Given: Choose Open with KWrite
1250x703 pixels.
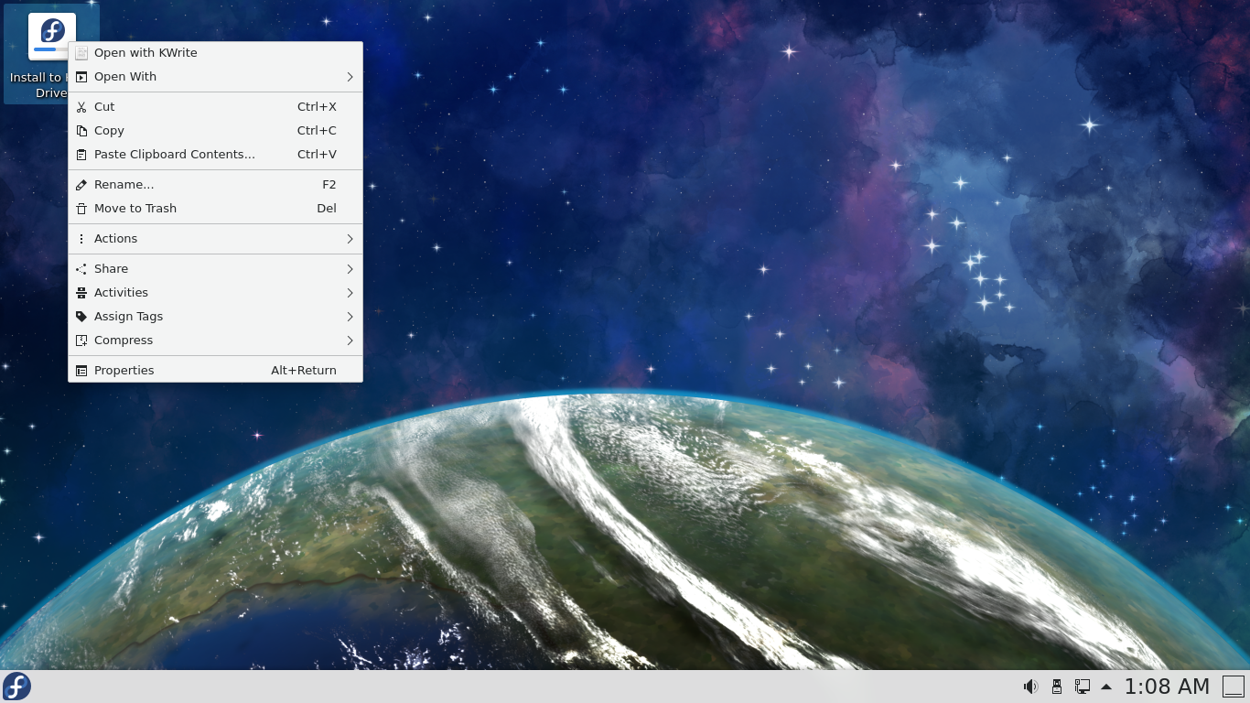Looking at the screenshot, I should [215, 53].
